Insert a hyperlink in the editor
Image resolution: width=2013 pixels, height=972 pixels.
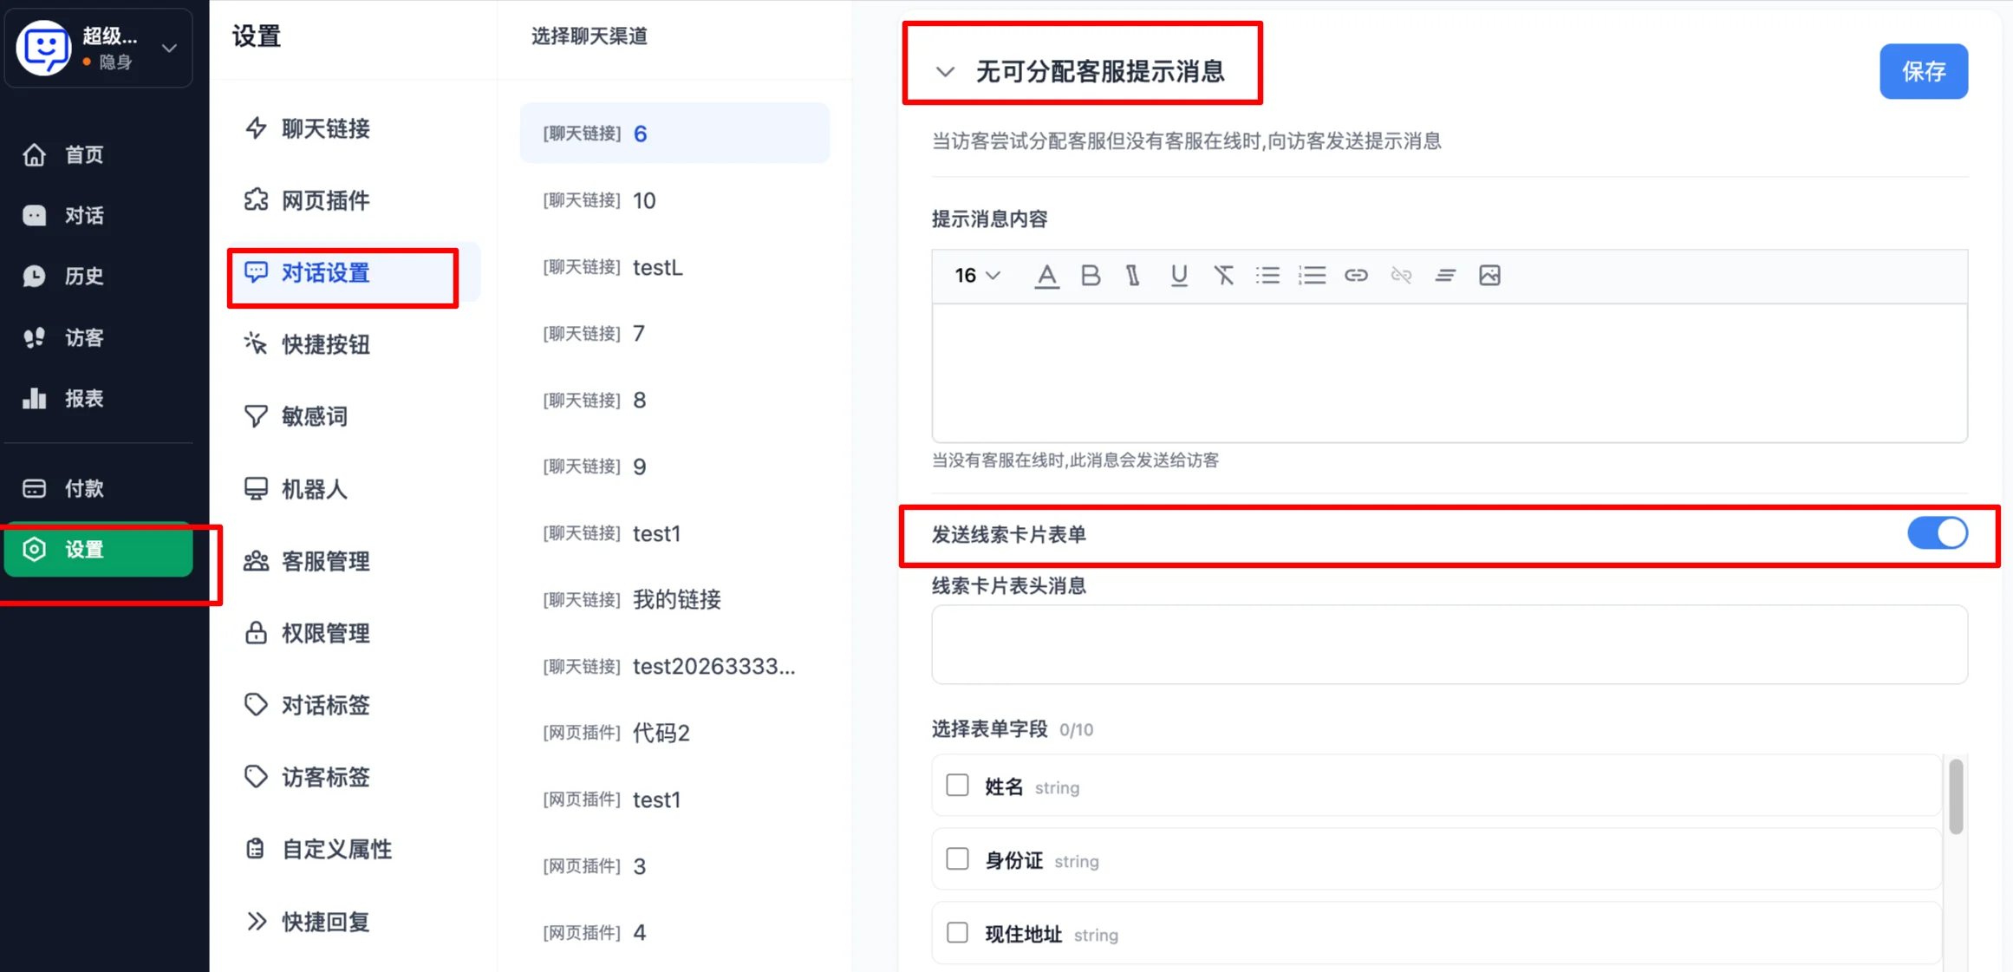pos(1356,275)
